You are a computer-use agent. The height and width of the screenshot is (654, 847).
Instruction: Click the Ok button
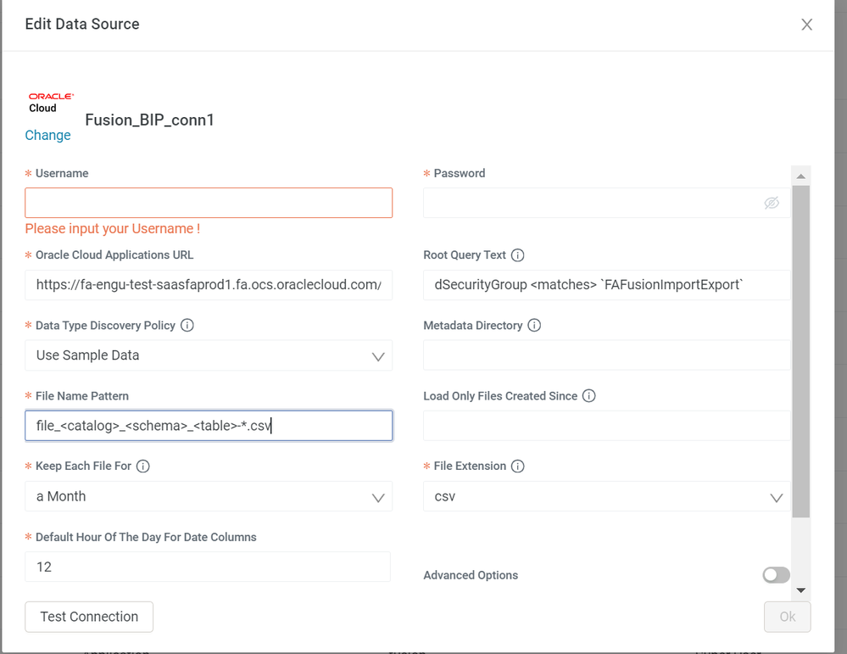[x=787, y=617]
